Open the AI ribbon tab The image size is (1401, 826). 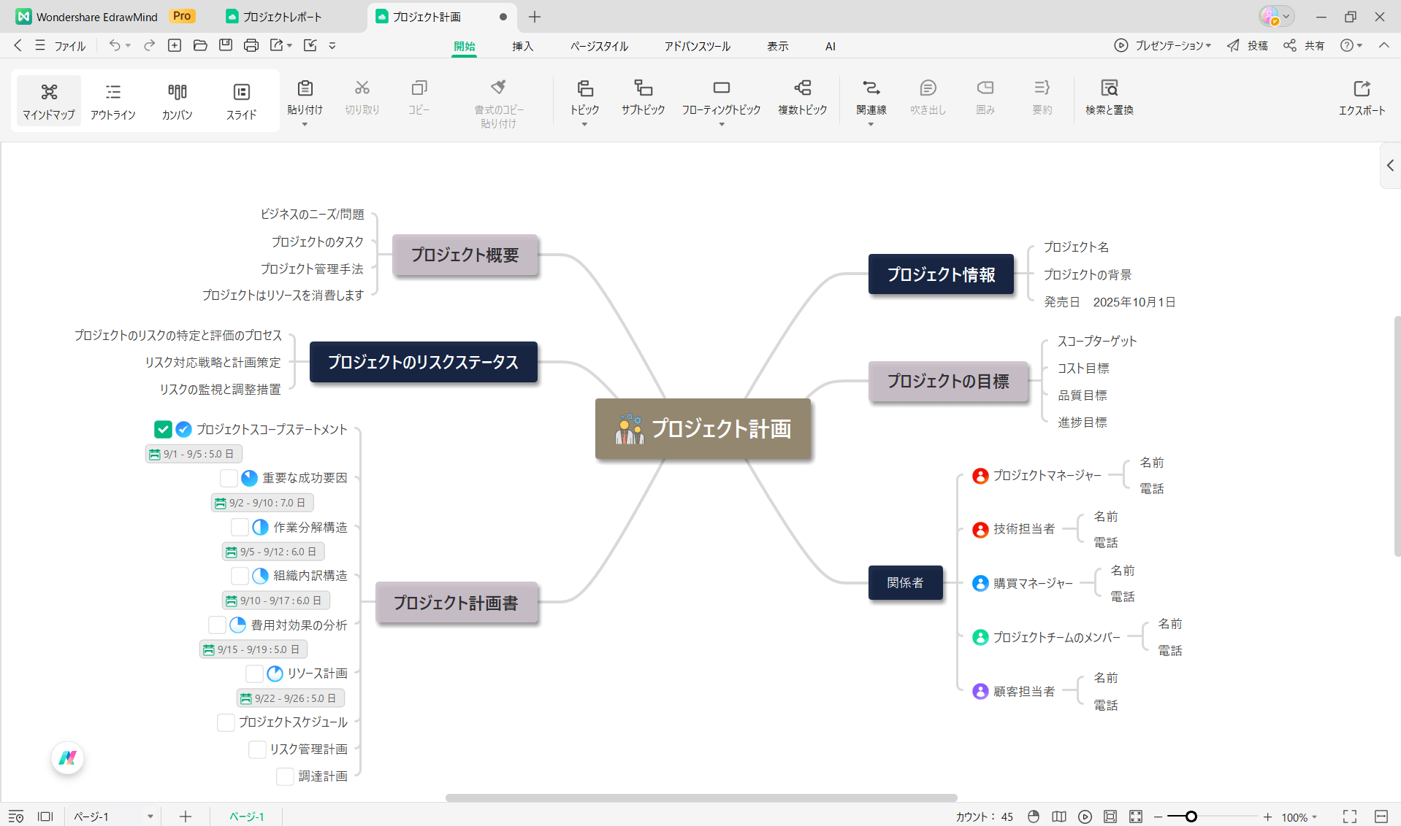[830, 45]
